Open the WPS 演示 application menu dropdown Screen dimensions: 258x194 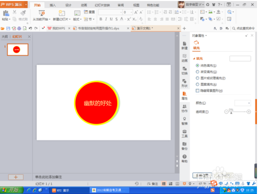point(26,5)
